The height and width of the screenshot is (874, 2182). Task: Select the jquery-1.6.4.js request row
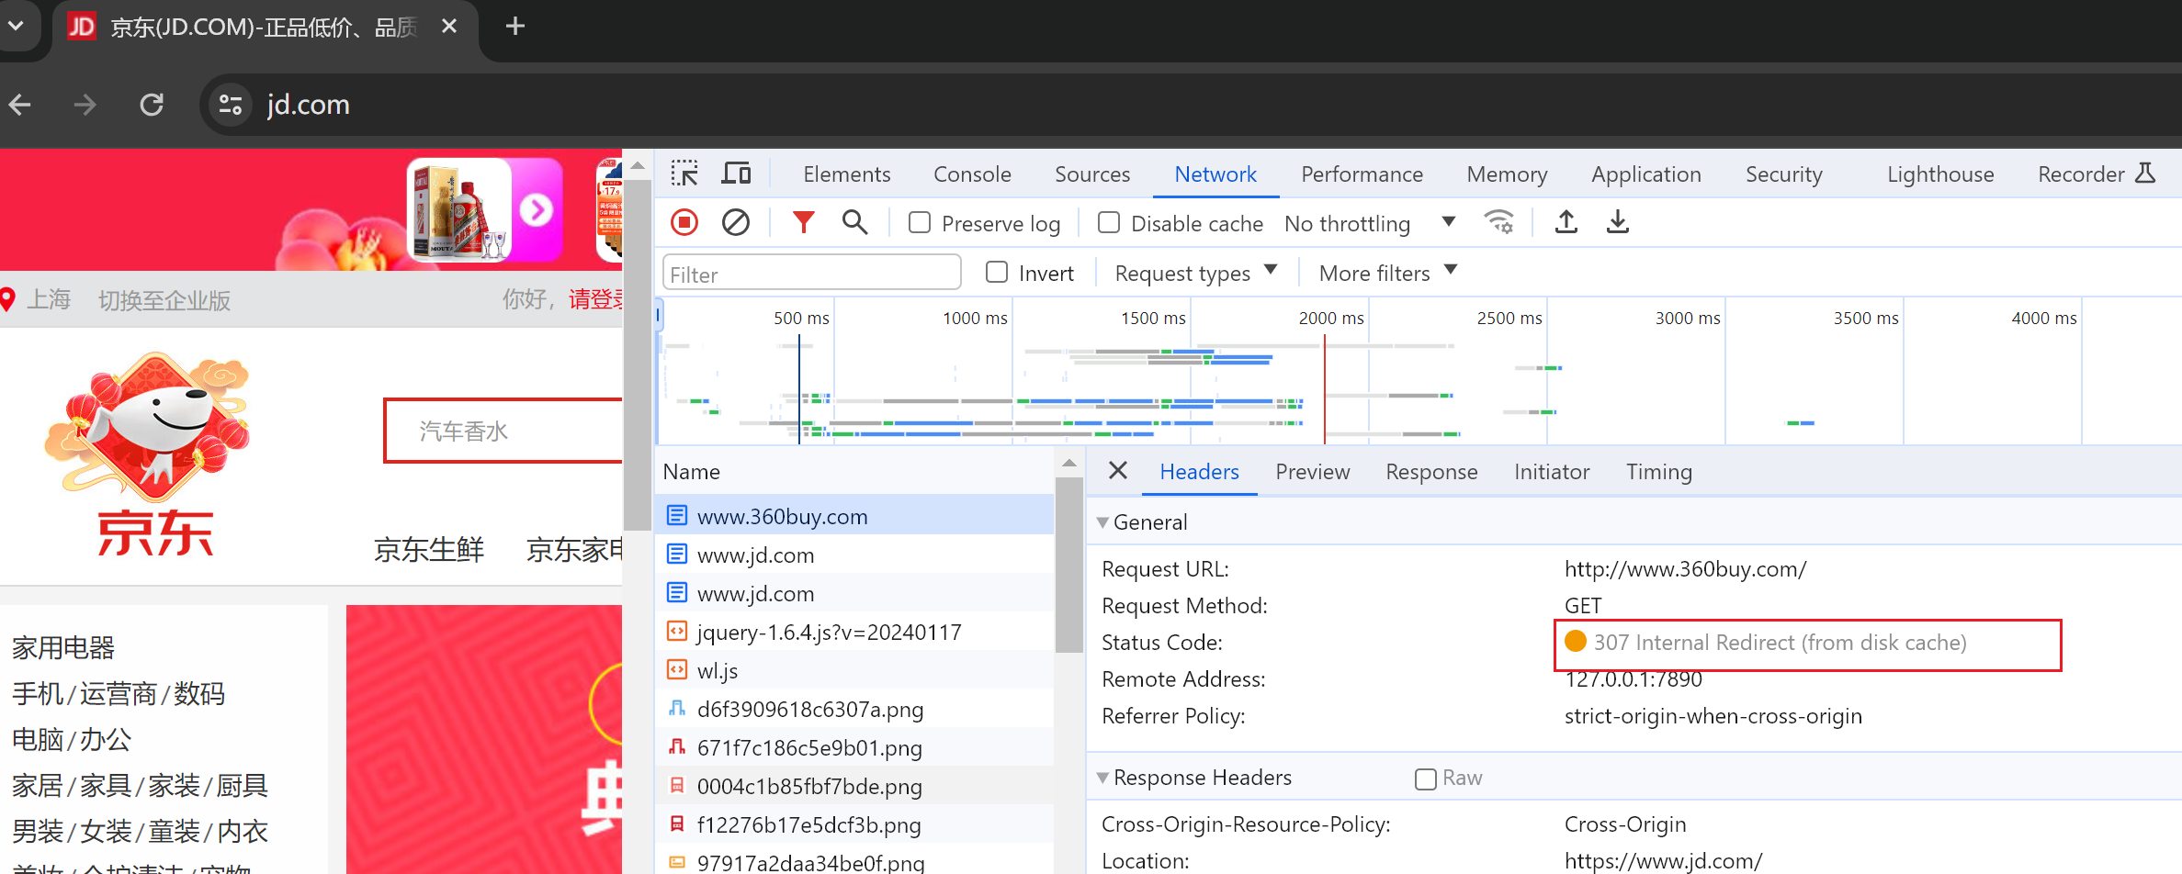click(829, 632)
